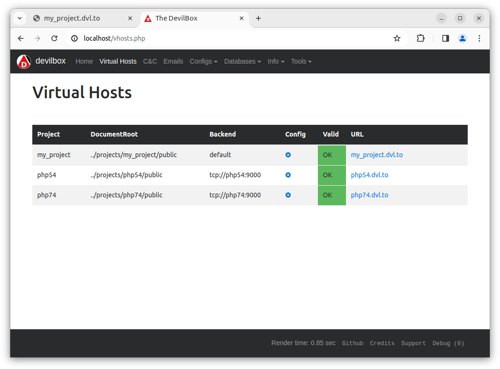The image size is (500, 369).
Task: Open php74 vhost config gear
Action: tap(288, 195)
